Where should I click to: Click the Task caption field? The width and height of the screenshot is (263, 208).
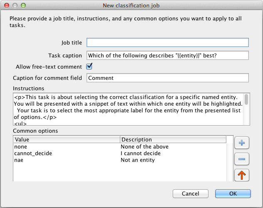click(167, 55)
